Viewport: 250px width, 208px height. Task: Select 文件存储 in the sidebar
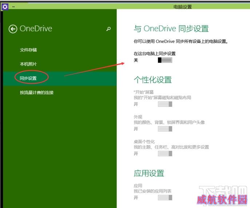pyautogui.click(x=28, y=50)
